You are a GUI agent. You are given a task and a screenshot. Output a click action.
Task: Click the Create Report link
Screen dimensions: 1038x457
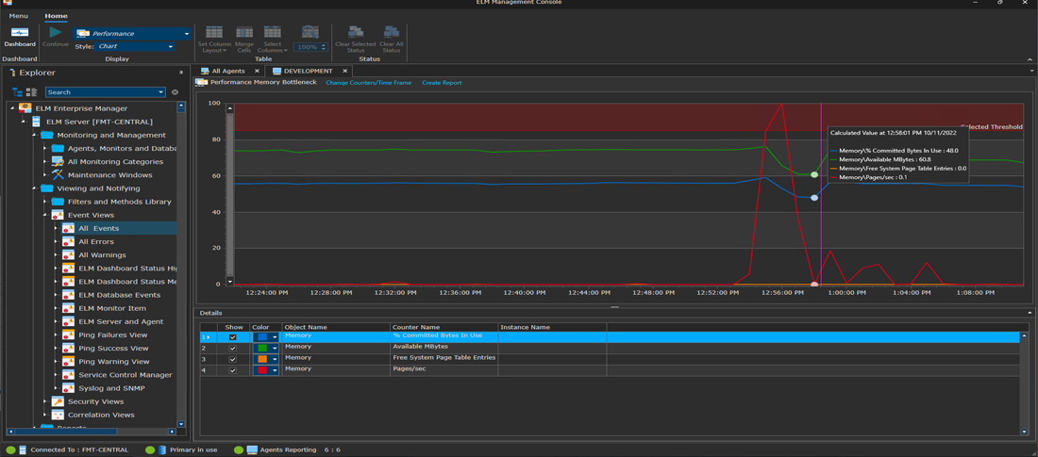(442, 83)
